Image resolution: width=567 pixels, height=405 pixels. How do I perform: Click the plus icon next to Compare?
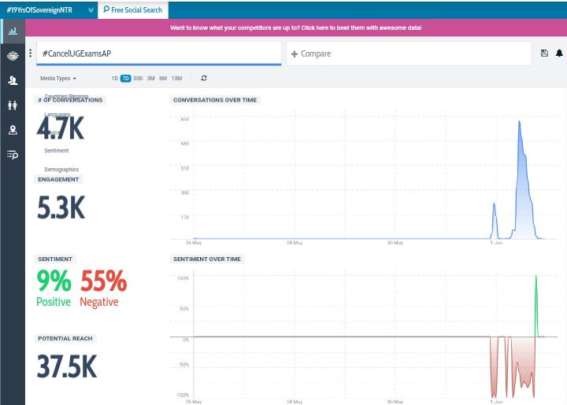click(295, 53)
